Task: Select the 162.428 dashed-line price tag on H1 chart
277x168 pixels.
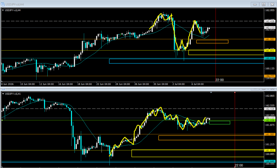Action: (270, 109)
